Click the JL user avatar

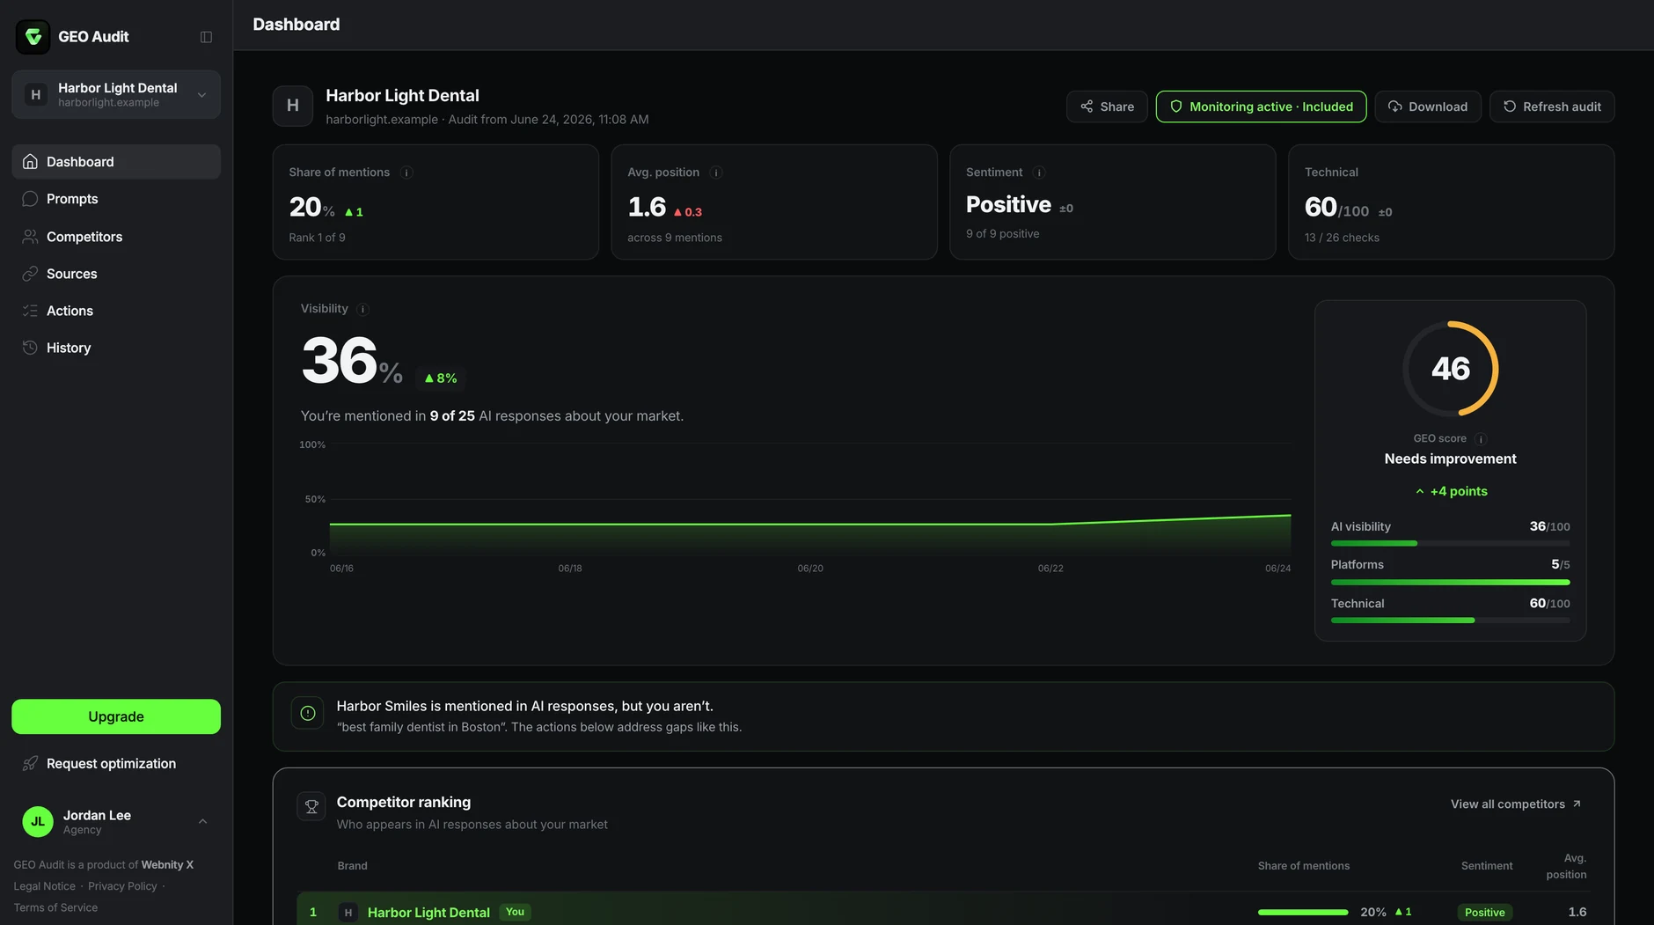pyautogui.click(x=38, y=821)
